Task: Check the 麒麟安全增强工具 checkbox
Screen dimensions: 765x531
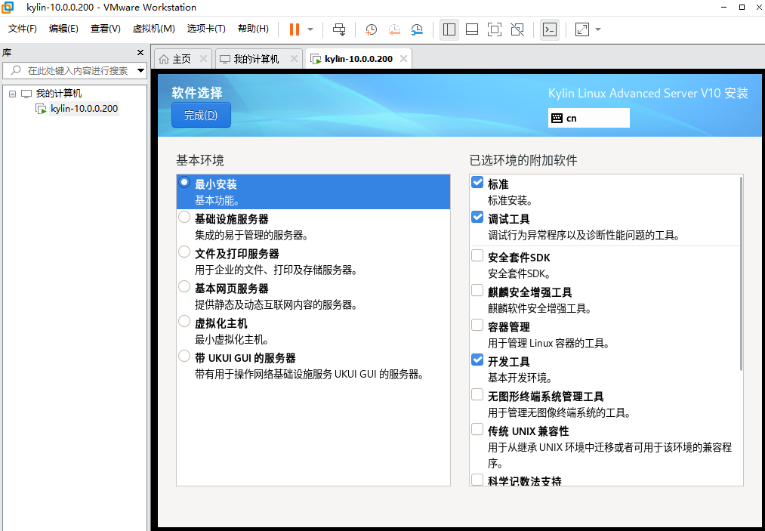Action: click(477, 290)
